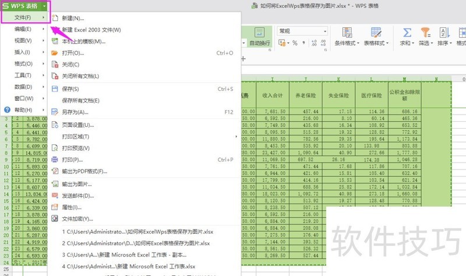
Task: Open recent file 4 新建 Microsoft Excel 工作表.xlsx
Action: coord(144,266)
